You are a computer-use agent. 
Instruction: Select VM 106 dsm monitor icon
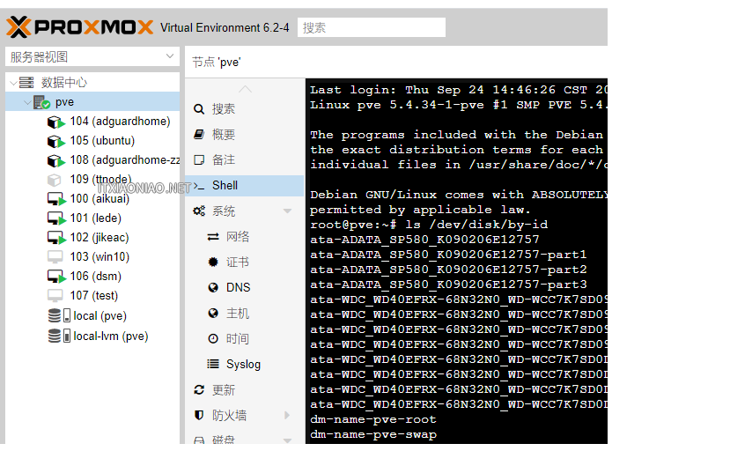coord(56,277)
